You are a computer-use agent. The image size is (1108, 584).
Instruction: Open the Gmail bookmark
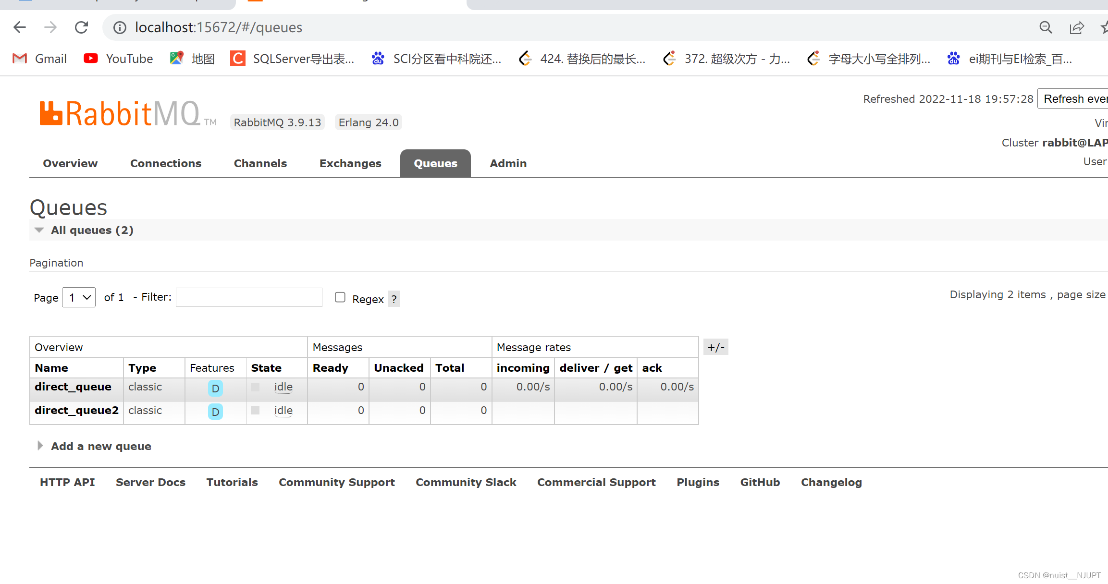(x=39, y=59)
